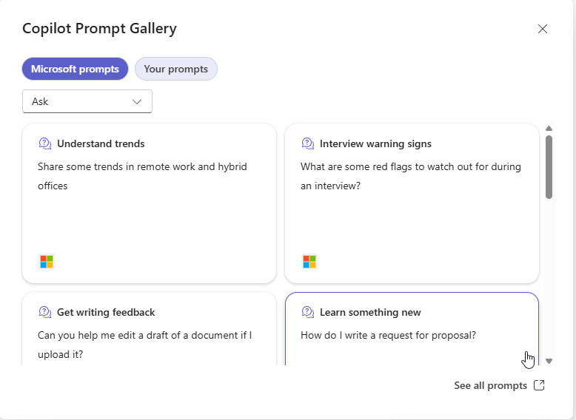
Task: Choose the Understand trends prompt card
Action: (x=149, y=203)
